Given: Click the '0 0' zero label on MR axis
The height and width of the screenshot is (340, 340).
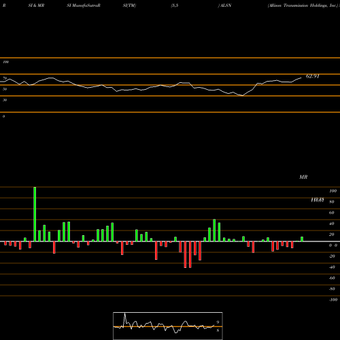Looking at the screenshot, I should [x=333, y=245].
